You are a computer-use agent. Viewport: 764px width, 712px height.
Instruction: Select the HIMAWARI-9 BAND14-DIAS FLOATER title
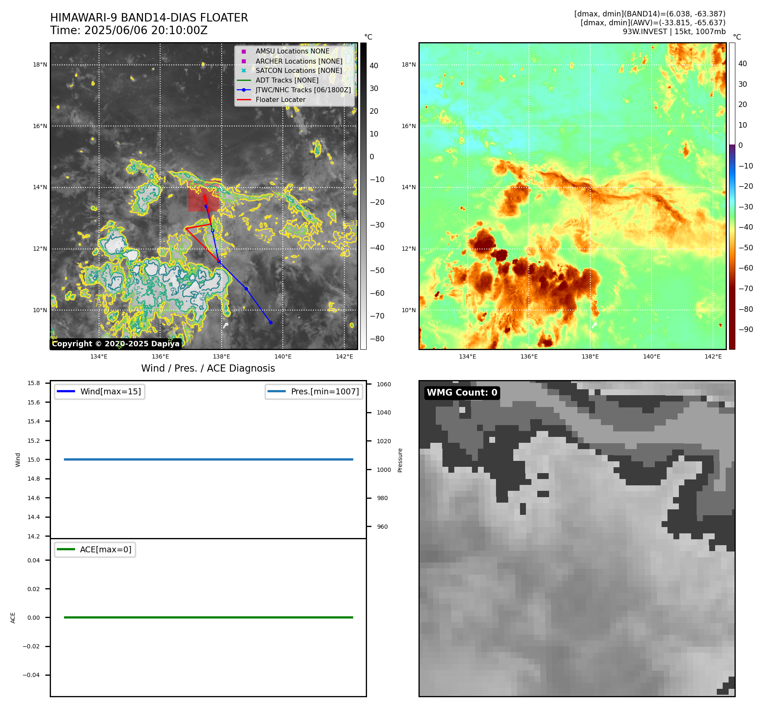tap(149, 18)
